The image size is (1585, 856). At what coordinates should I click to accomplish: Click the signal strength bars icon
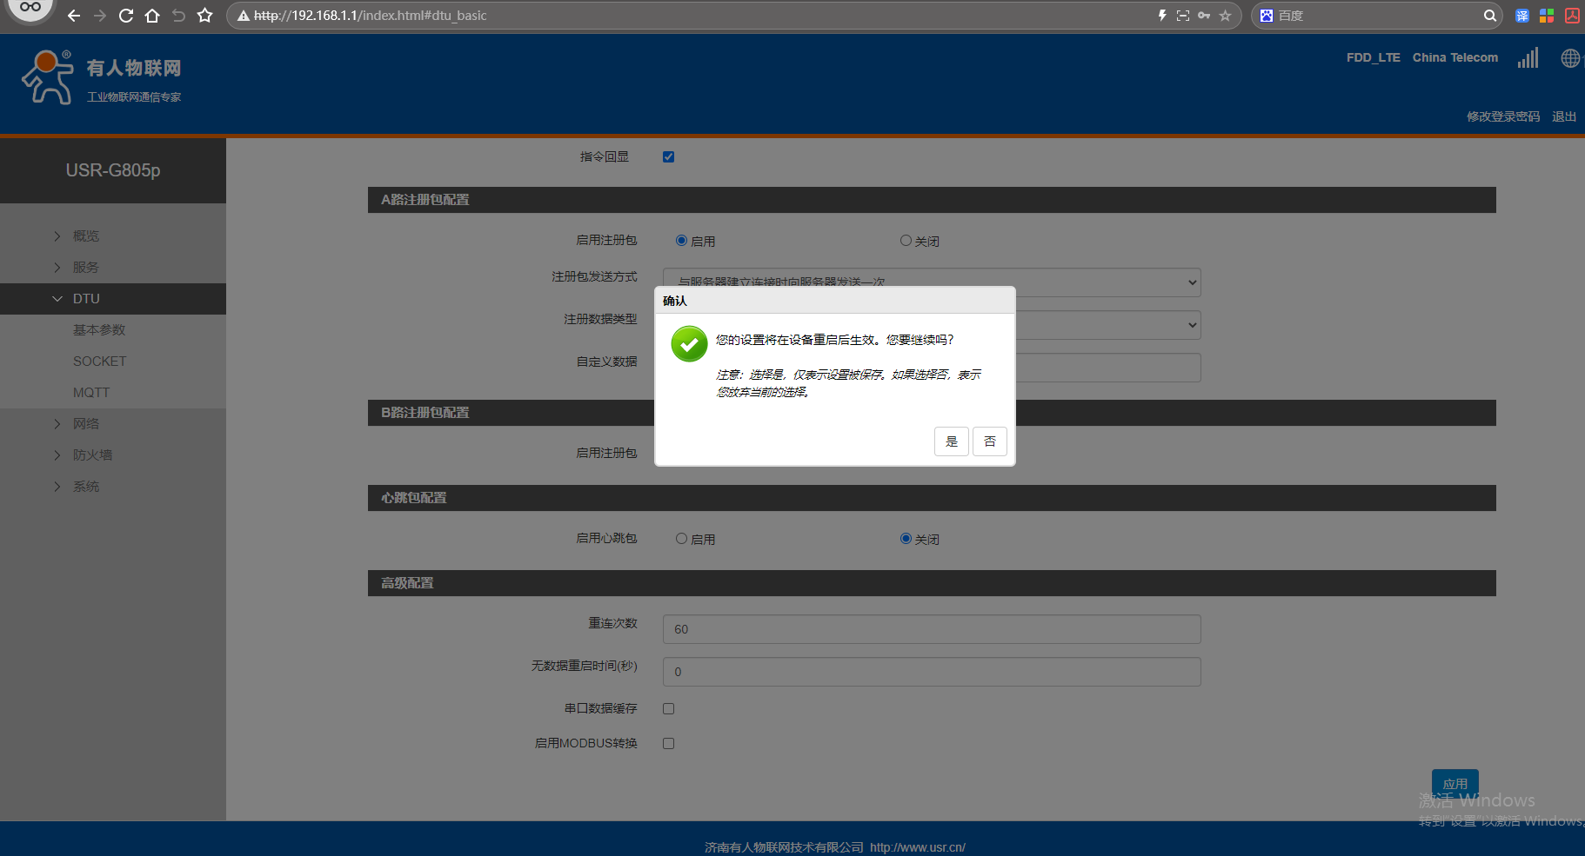point(1528,58)
